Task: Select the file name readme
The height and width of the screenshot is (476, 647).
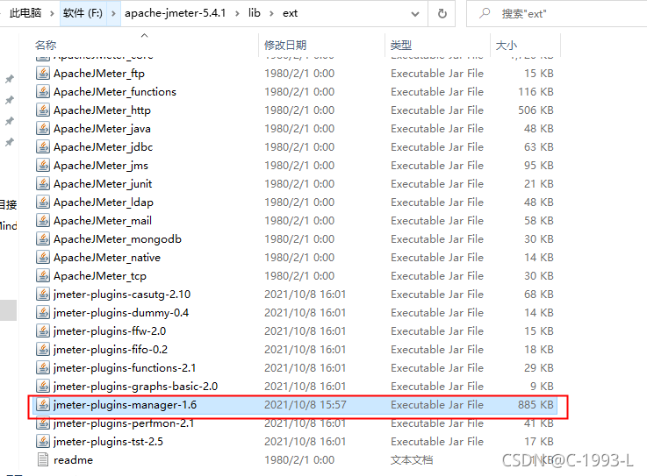Action: click(x=73, y=460)
